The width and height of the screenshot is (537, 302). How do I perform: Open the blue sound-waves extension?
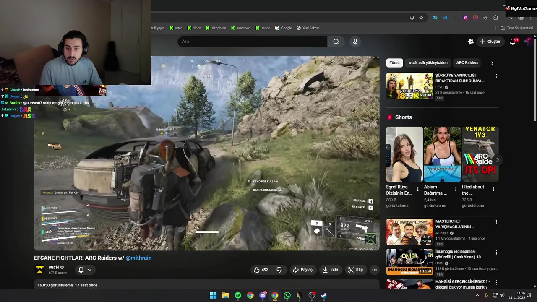pos(445,18)
